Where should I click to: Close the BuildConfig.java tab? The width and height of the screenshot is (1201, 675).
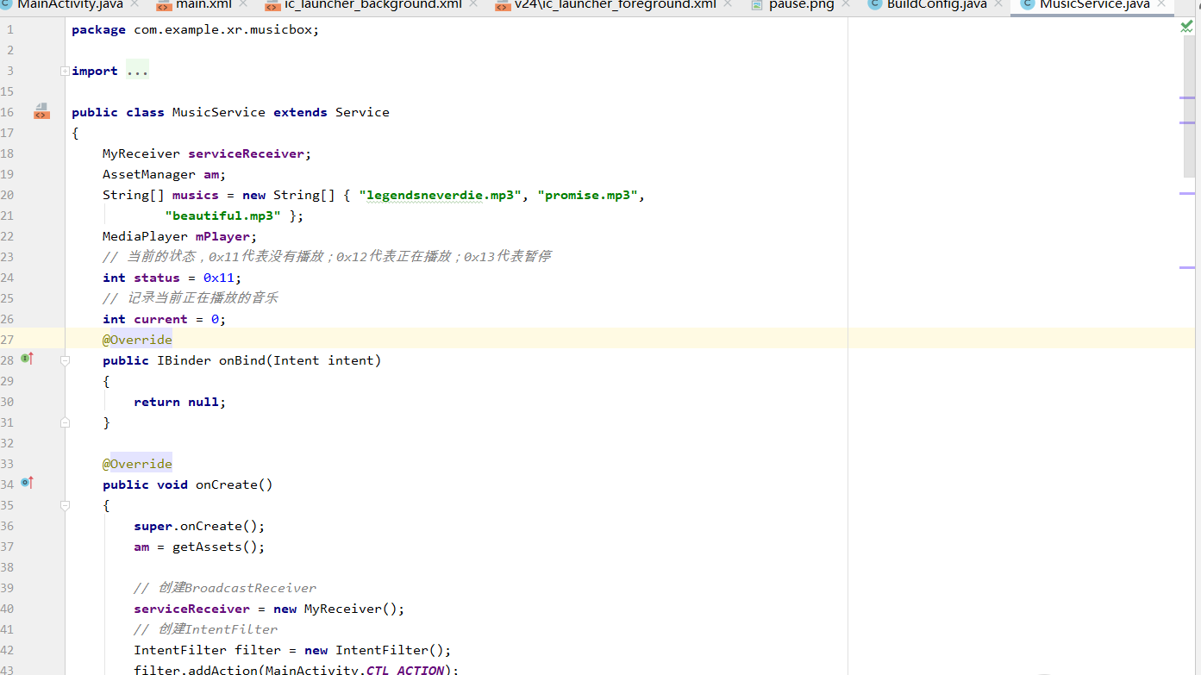pos(999,4)
